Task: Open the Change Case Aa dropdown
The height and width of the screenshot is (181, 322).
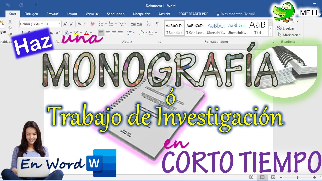Action: point(81,24)
